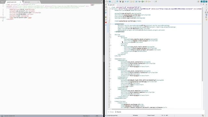Click the New wizard toolbar icon
208x117 pixels.
[107, 1]
